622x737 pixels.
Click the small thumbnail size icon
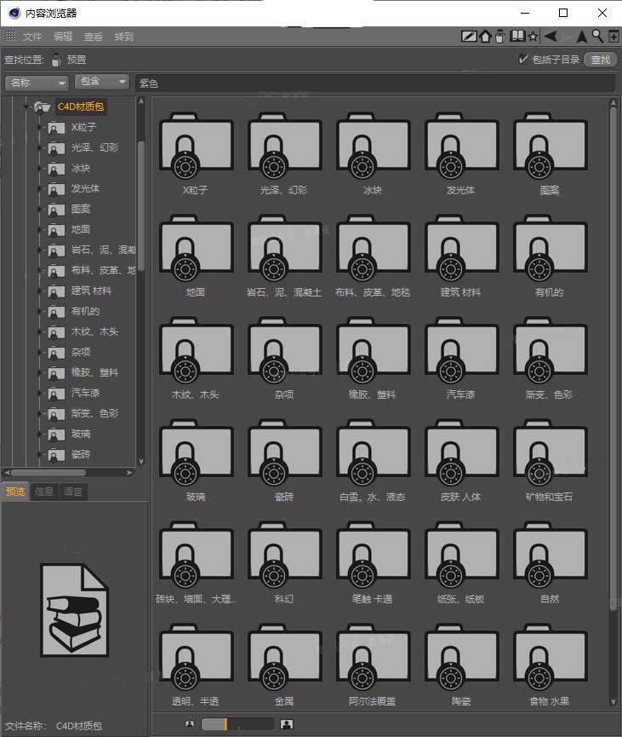[x=189, y=724]
